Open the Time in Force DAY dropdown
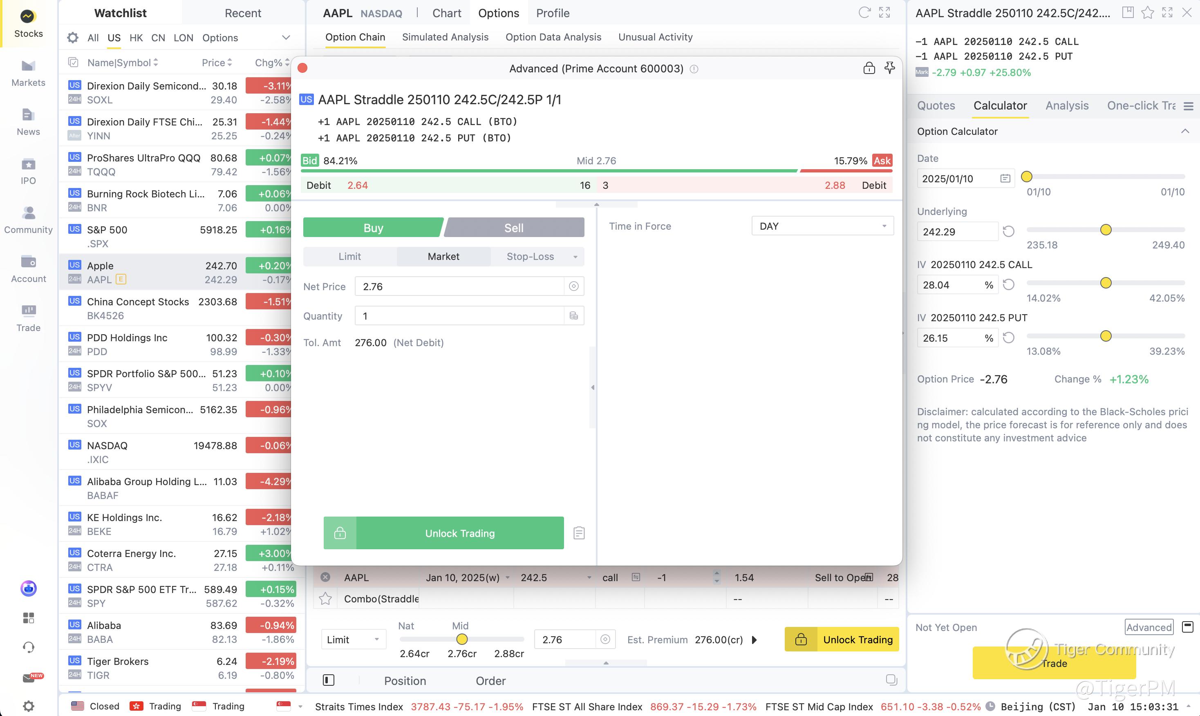Viewport: 1200px width, 716px height. [823, 226]
